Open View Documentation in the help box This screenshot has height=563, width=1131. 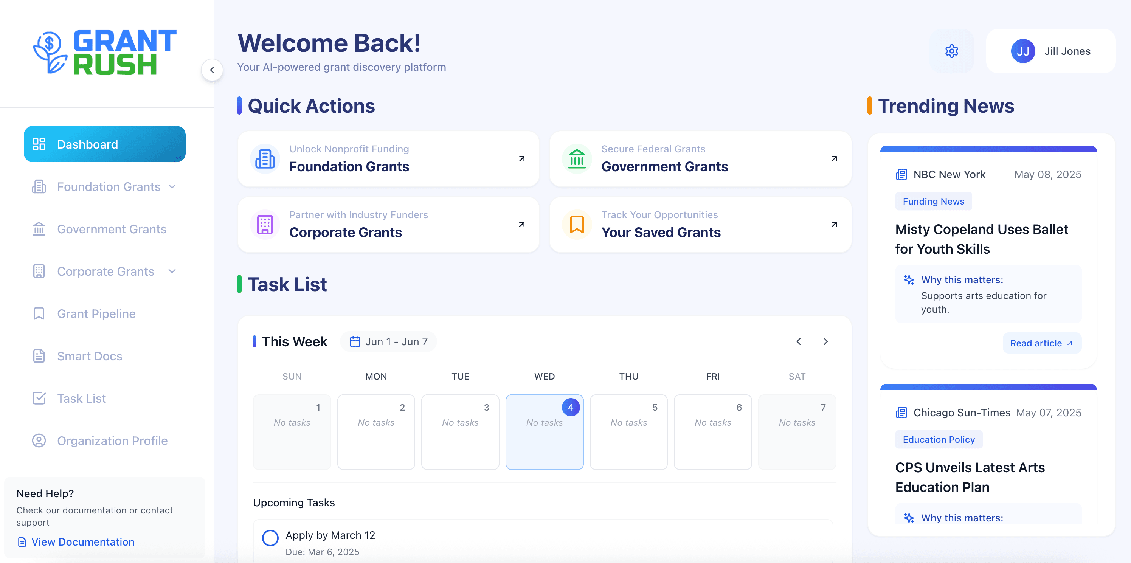[83, 541]
